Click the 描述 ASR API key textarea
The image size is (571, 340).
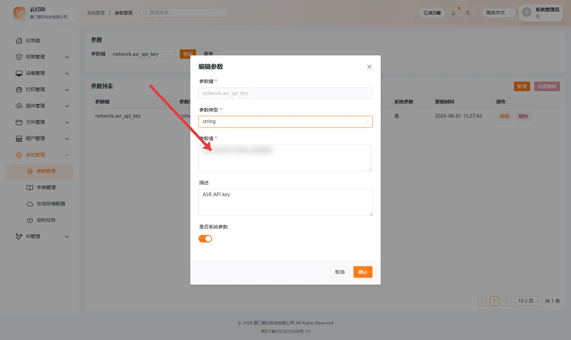coord(285,202)
